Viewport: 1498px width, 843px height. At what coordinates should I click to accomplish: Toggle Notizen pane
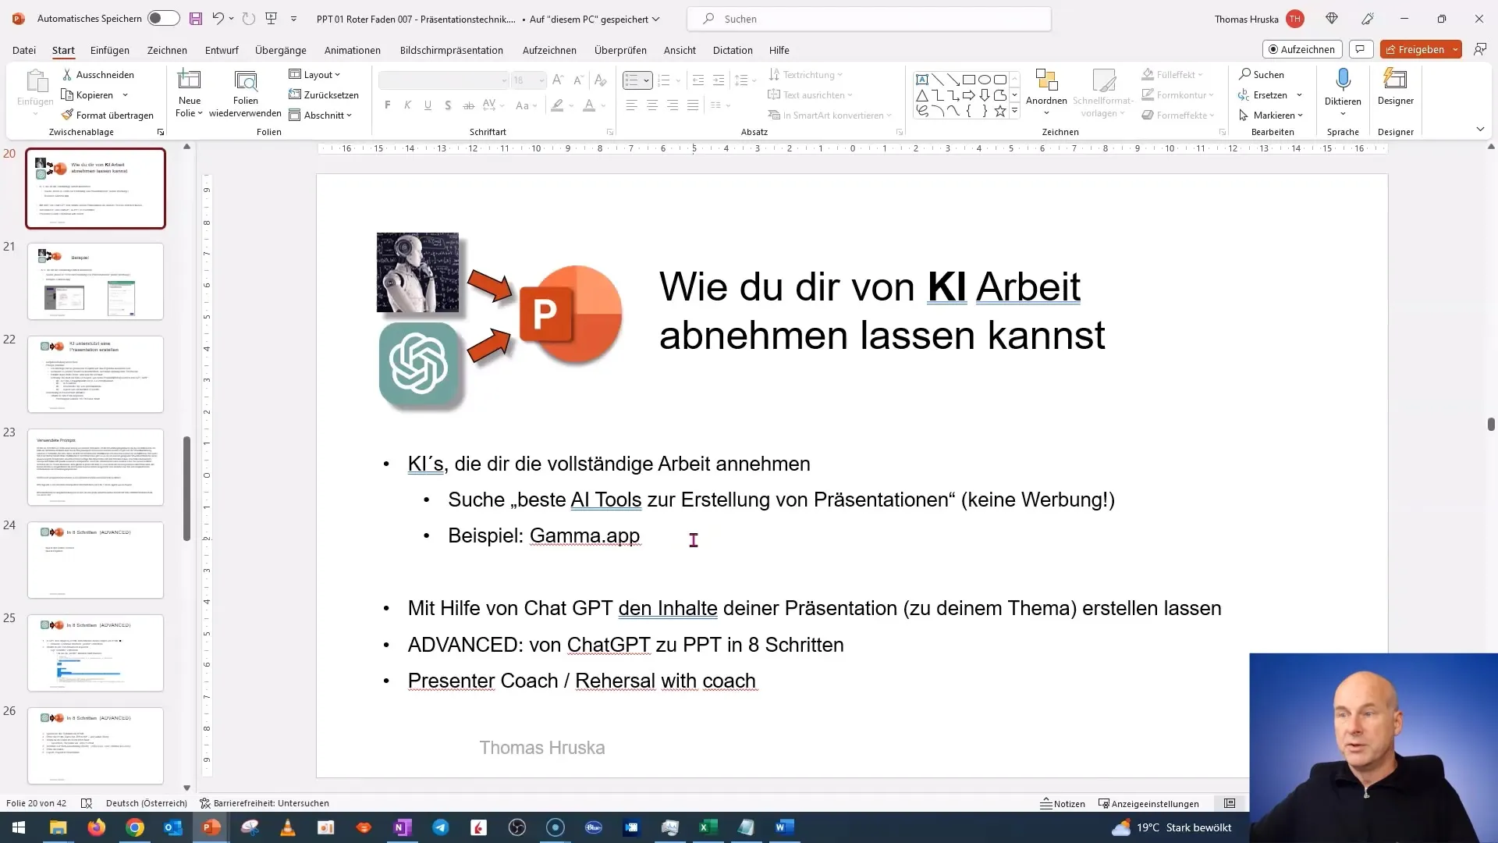(1063, 803)
